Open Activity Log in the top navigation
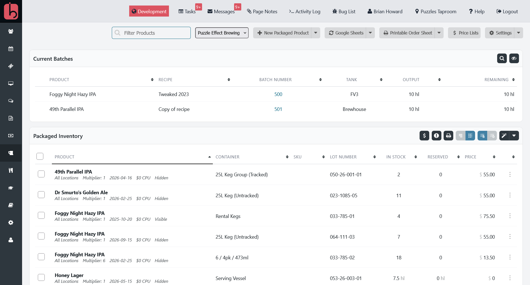The image size is (530, 285). (304, 11)
